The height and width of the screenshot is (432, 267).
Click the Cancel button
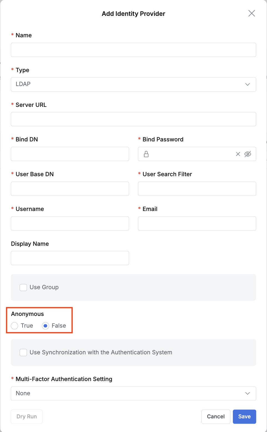pos(216,416)
